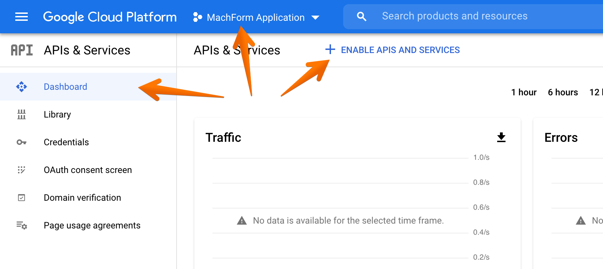This screenshot has height=269, width=603.
Task: Click the 0.6/s axis label
Action: (x=481, y=207)
